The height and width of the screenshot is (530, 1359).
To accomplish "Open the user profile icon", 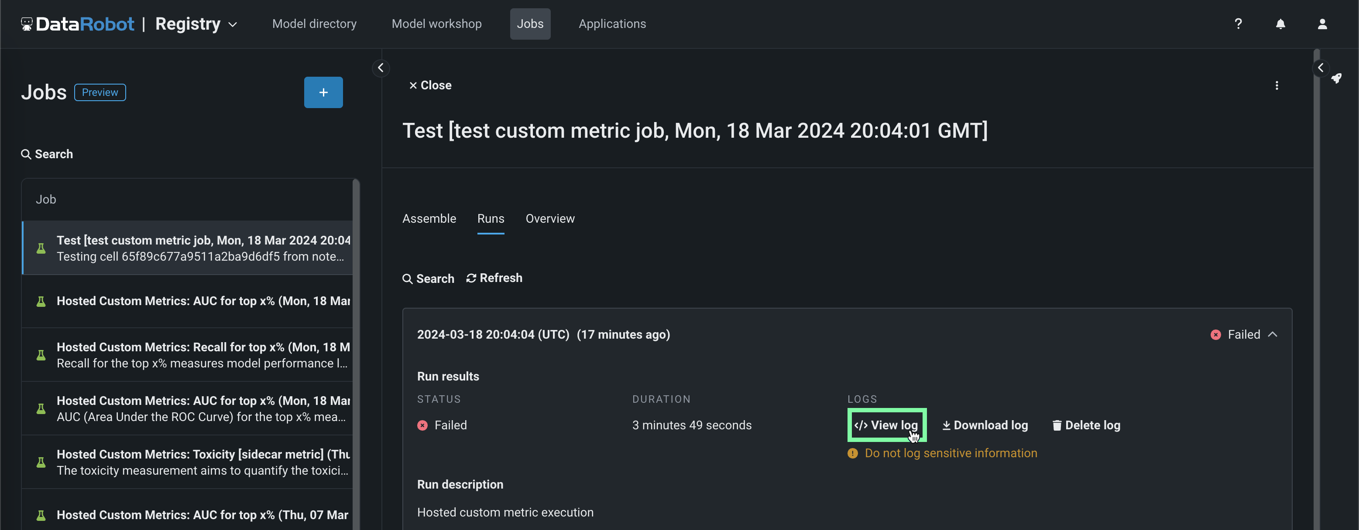I will pos(1322,24).
